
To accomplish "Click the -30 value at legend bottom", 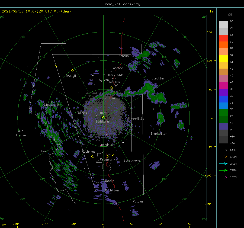I will [232, 143].
